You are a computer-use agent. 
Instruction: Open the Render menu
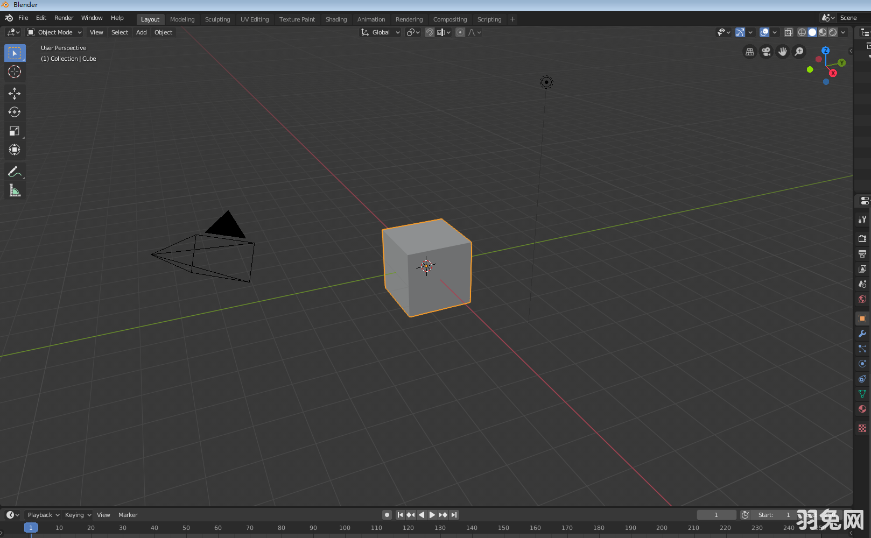pyautogui.click(x=64, y=18)
